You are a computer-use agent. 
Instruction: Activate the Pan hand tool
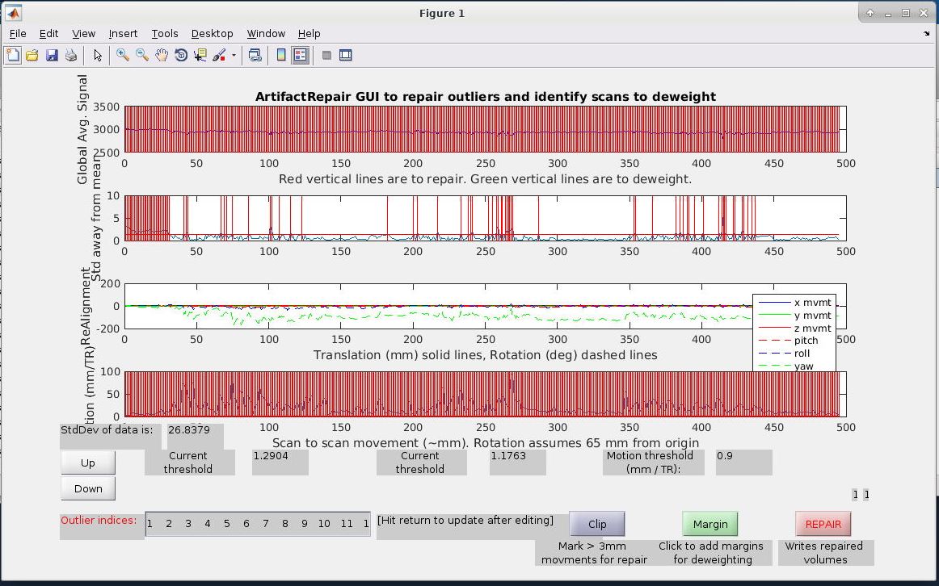pos(162,56)
